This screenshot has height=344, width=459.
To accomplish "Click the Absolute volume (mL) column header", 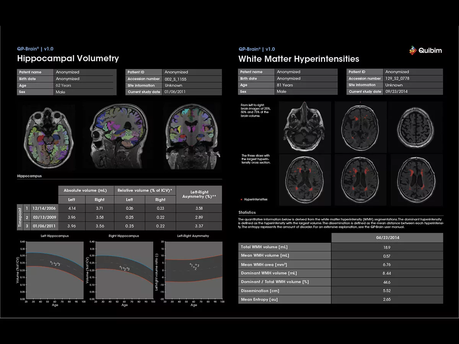I will (86, 190).
